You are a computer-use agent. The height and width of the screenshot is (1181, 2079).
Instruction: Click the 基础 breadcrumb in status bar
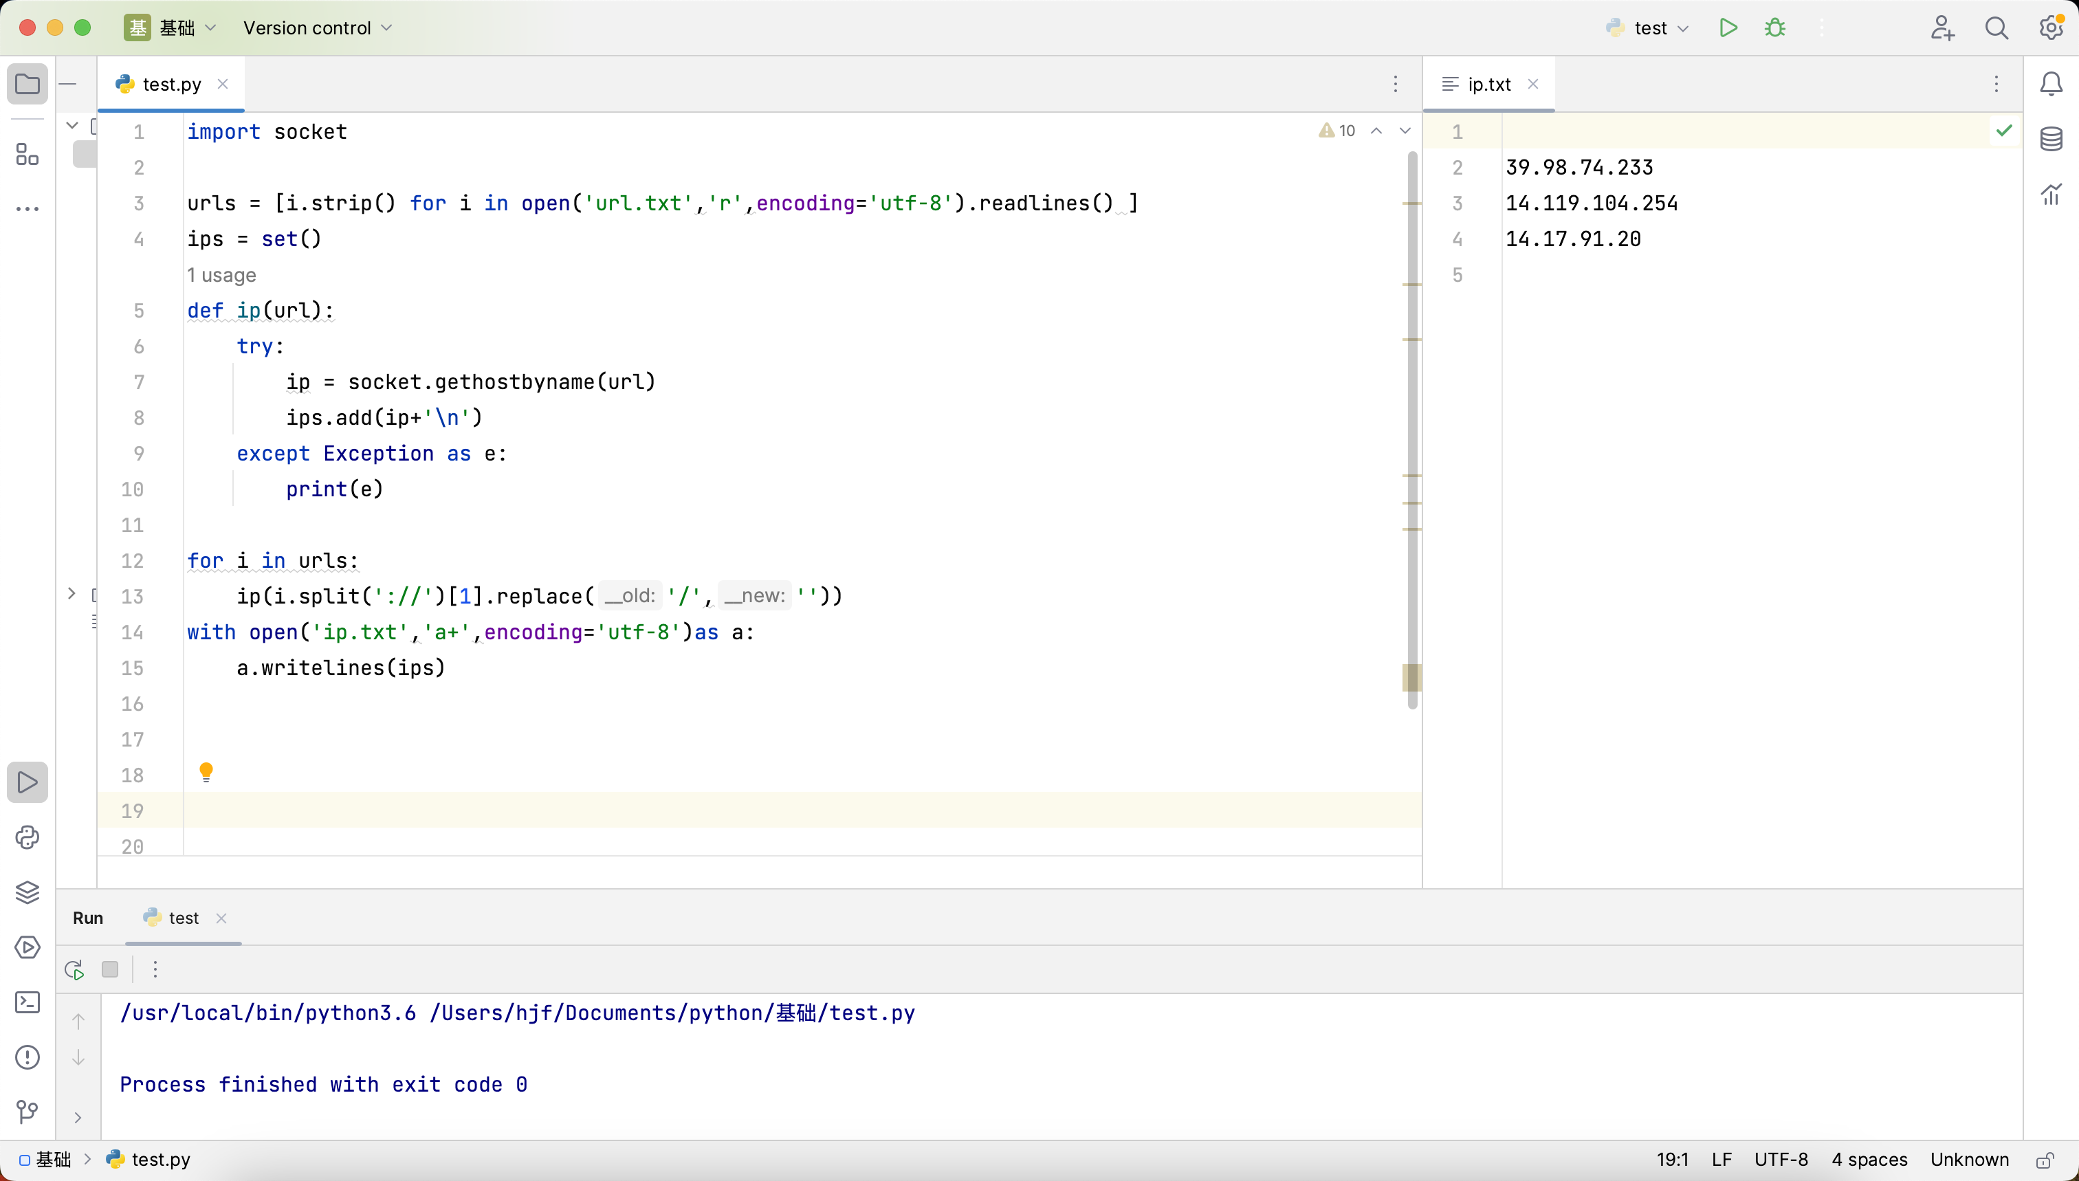click(45, 1160)
